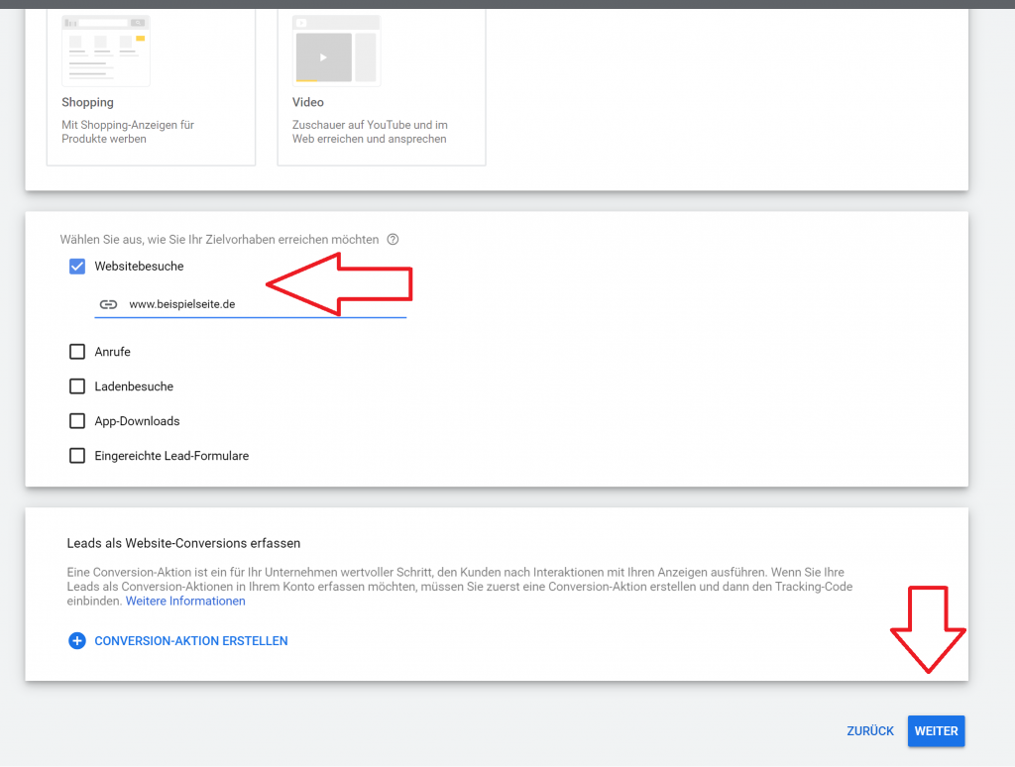Check the App-Downloads checkbox
This screenshot has height=767, width=1015.
tap(77, 421)
